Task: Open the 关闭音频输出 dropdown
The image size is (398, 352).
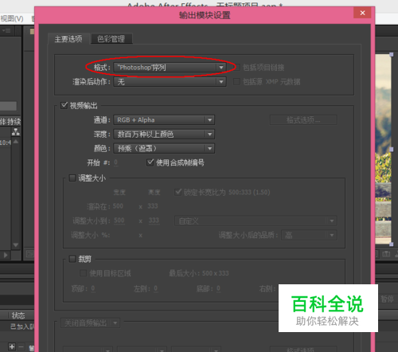Action: point(90,323)
